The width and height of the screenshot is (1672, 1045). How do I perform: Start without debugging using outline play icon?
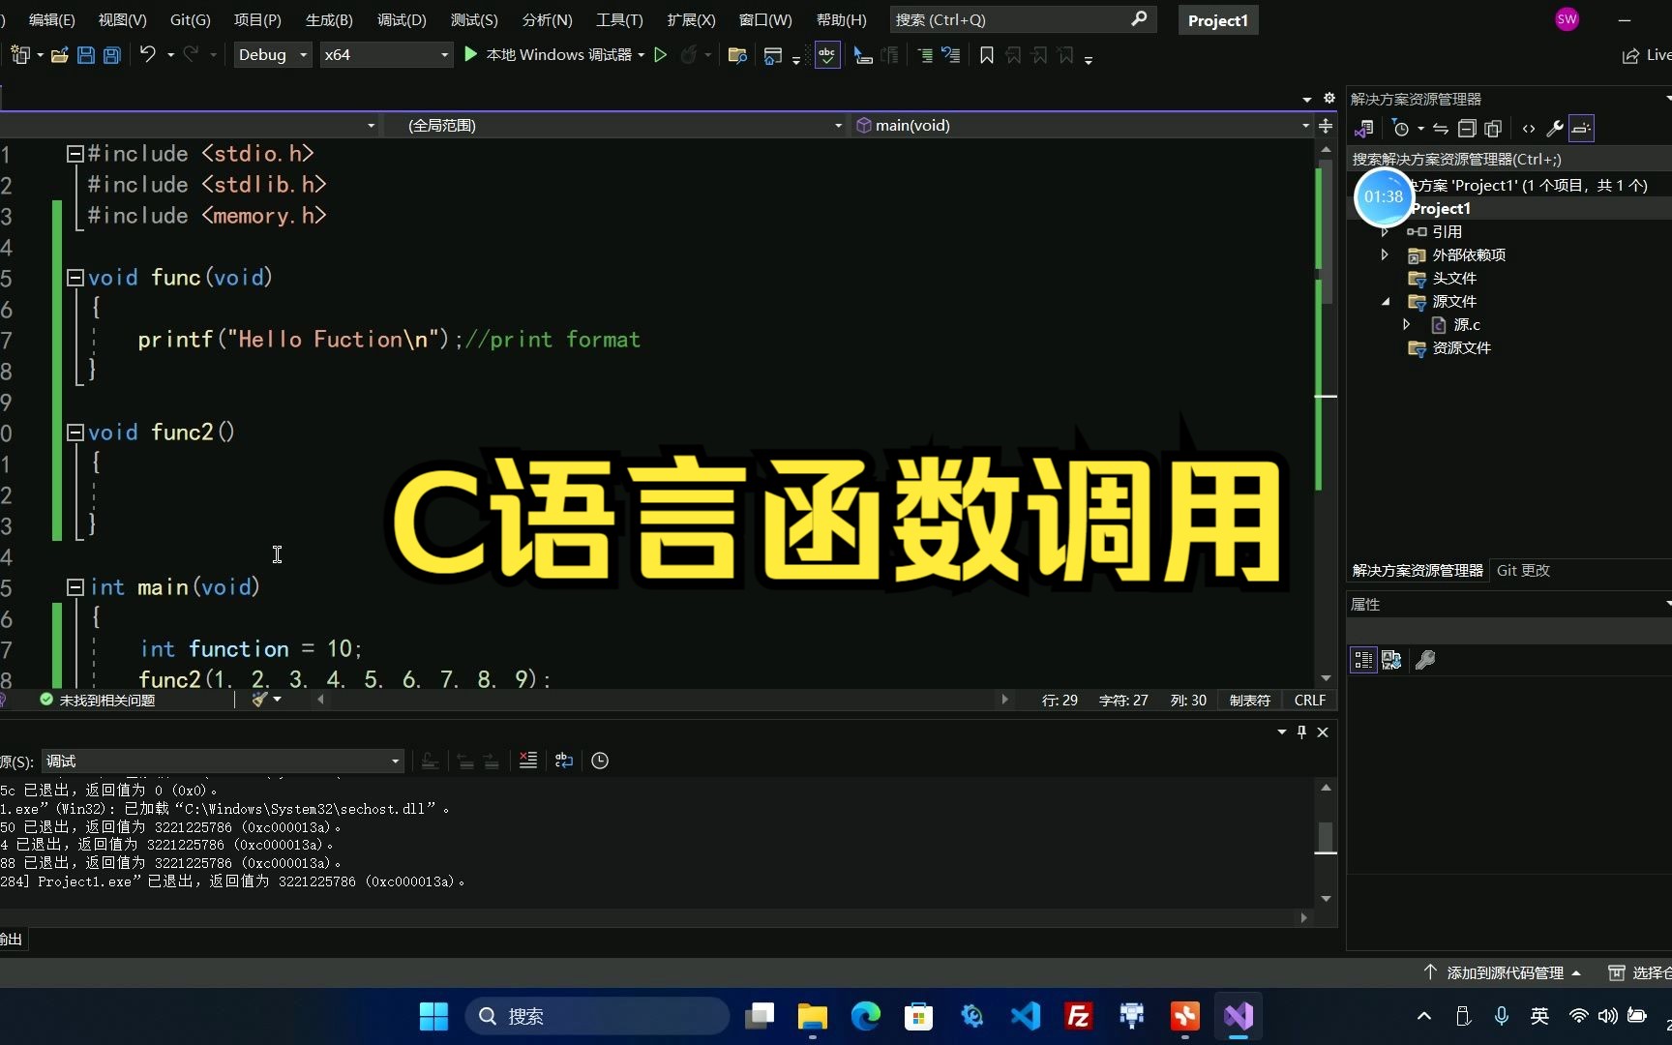coord(661,55)
